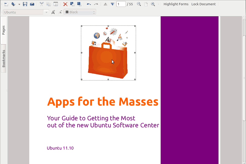Click the Cut scissors icon

click(x=42, y=4)
